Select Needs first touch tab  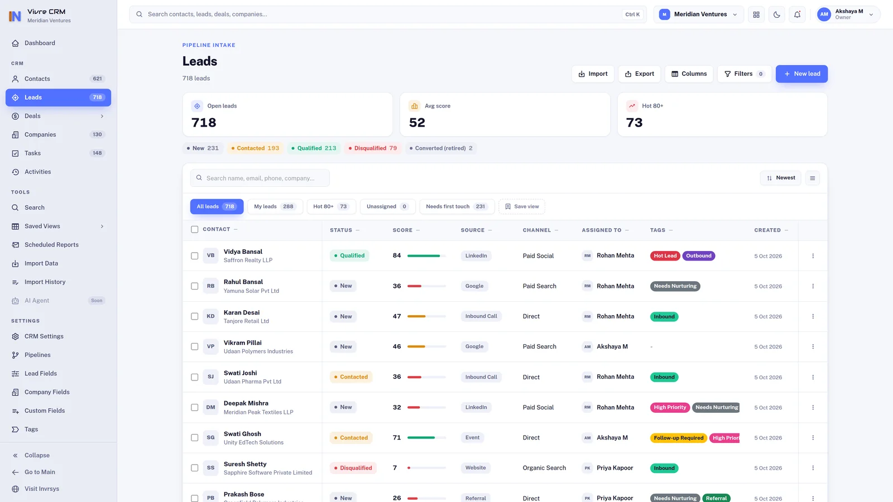pos(457,206)
